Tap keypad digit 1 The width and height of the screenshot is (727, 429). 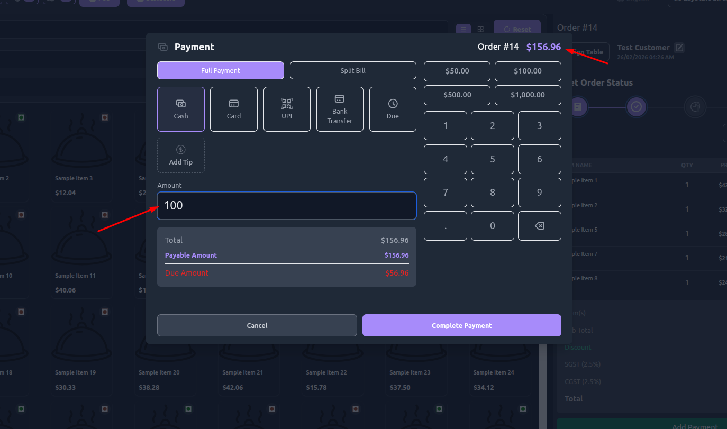tap(446, 126)
